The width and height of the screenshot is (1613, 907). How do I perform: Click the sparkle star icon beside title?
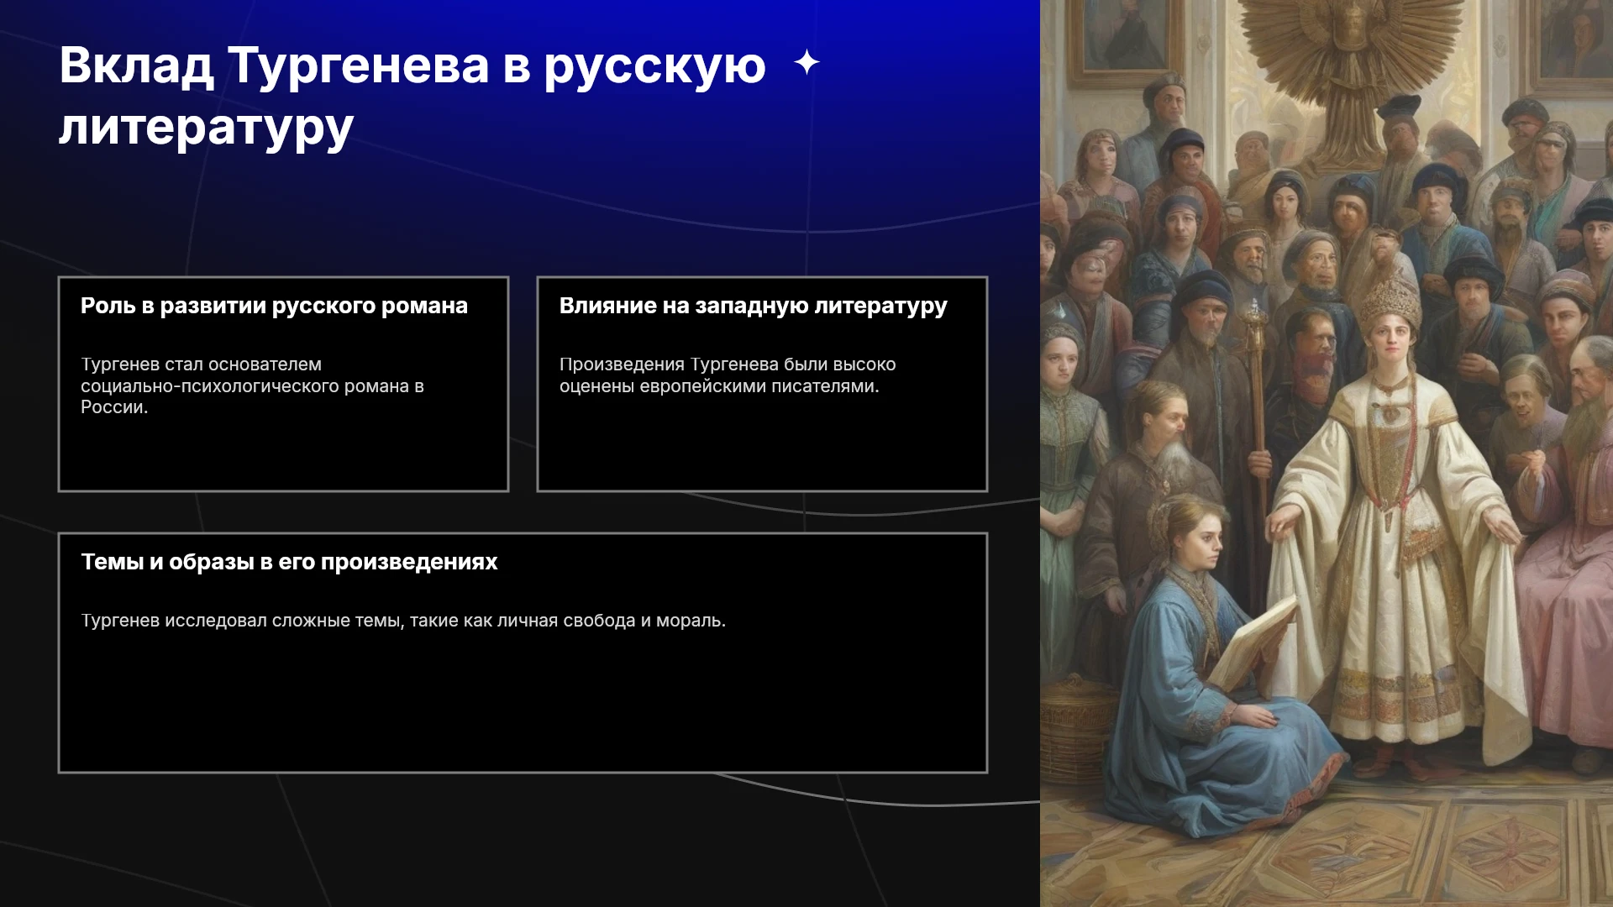pos(806,63)
